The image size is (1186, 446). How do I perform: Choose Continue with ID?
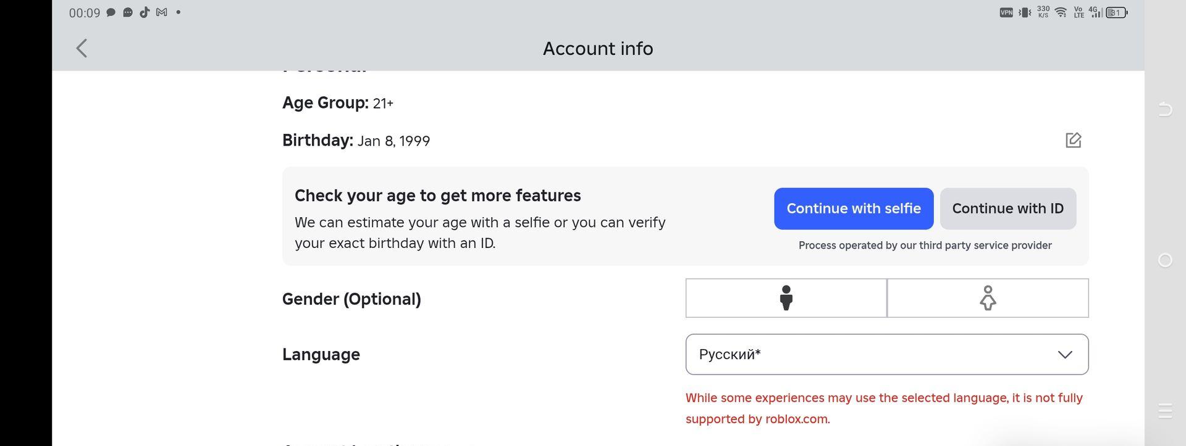click(1007, 209)
